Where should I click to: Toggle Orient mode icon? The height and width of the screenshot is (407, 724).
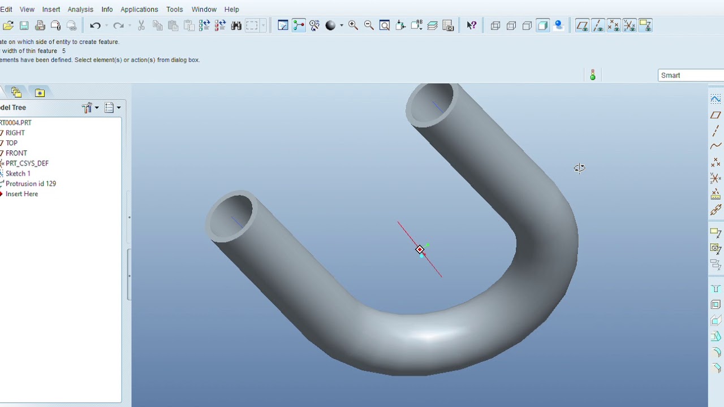(314, 25)
